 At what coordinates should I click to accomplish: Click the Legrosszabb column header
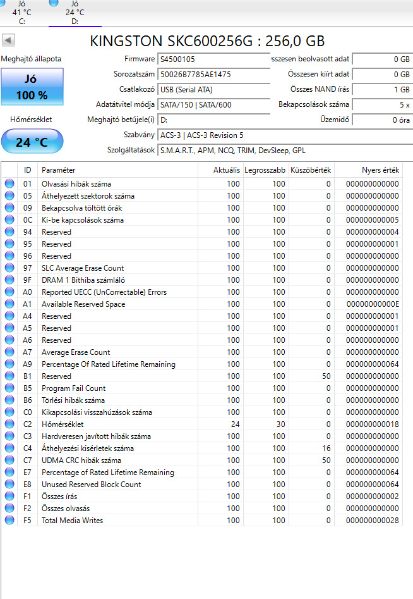[x=265, y=170]
